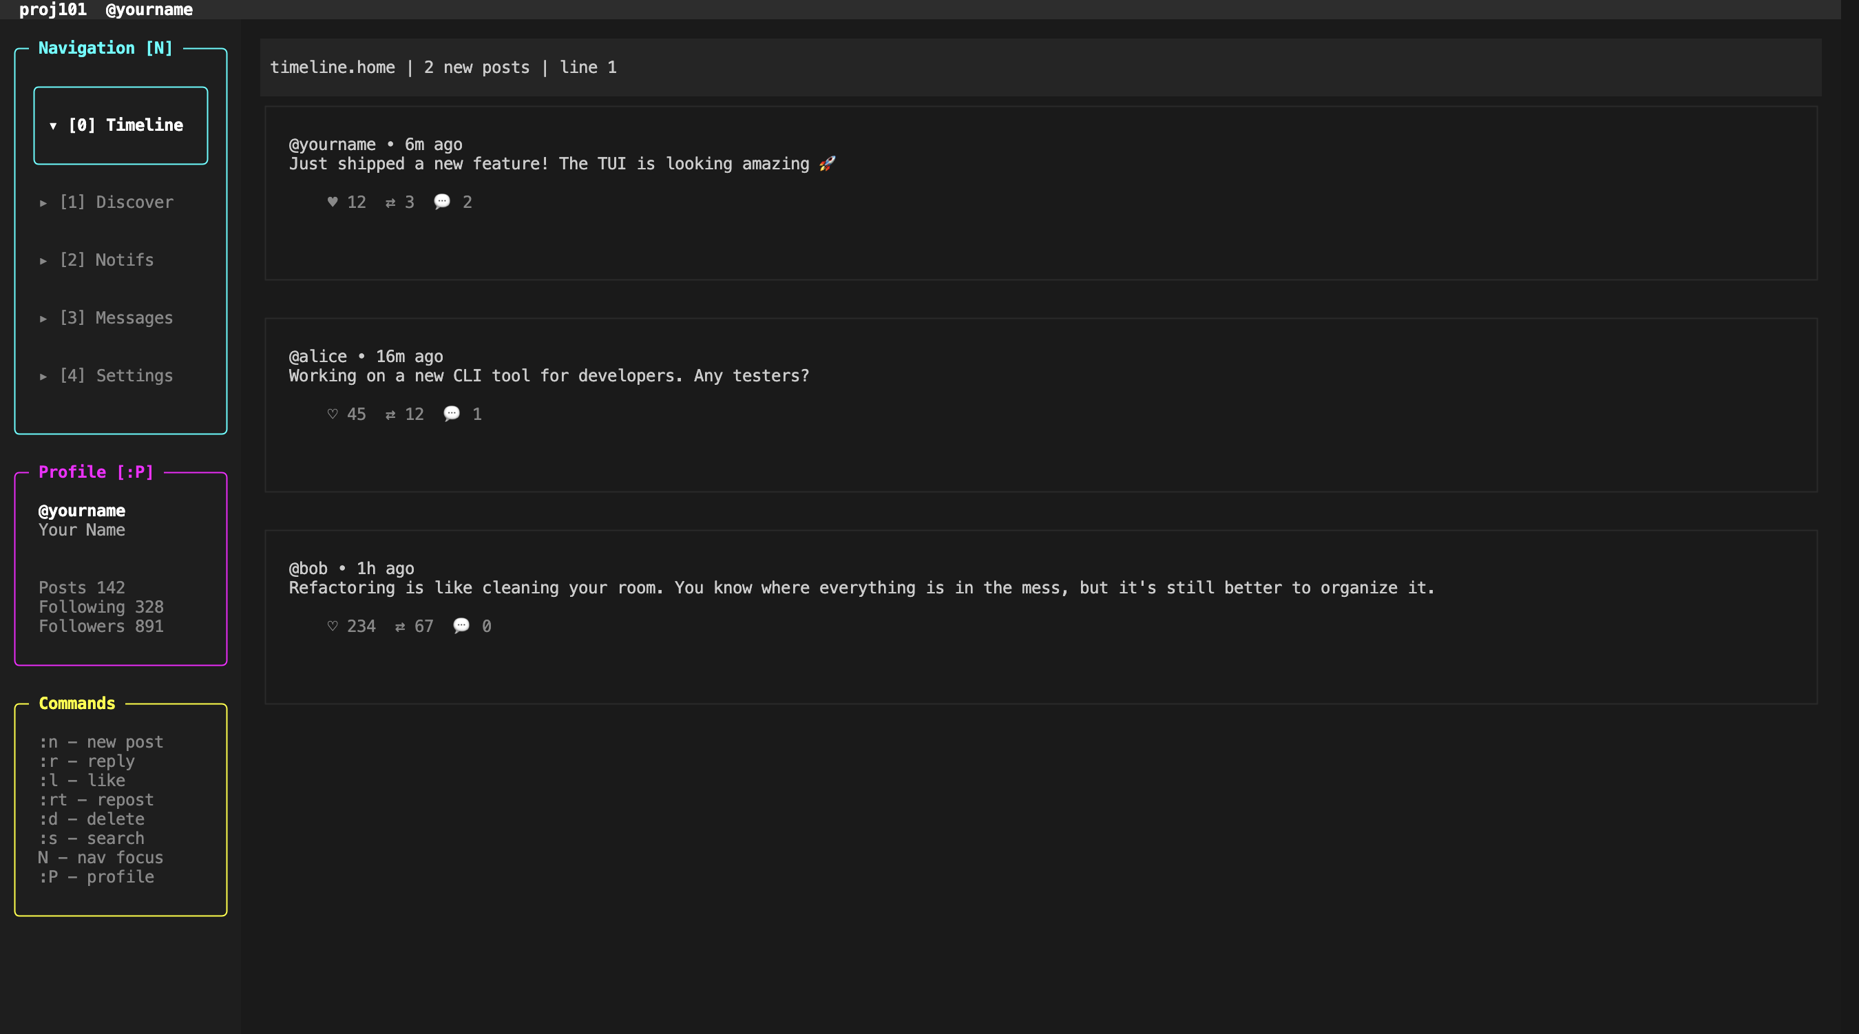Open the reply bubble on @bob's post
The height and width of the screenshot is (1034, 1859).
461,626
